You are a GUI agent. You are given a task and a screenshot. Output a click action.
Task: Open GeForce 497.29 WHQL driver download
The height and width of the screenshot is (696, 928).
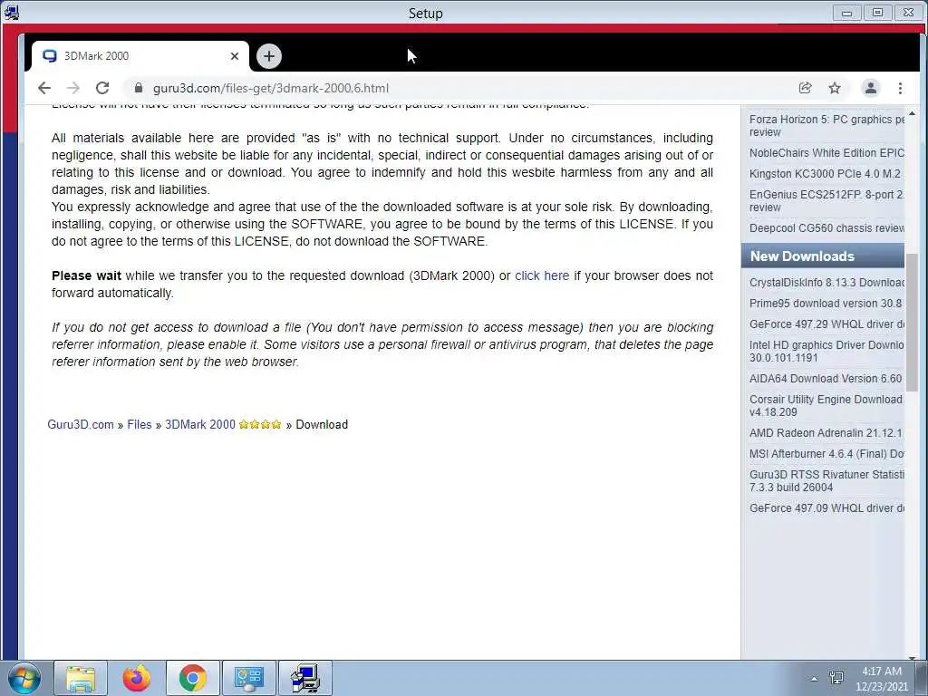pyautogui.click(x=826, y=324)
